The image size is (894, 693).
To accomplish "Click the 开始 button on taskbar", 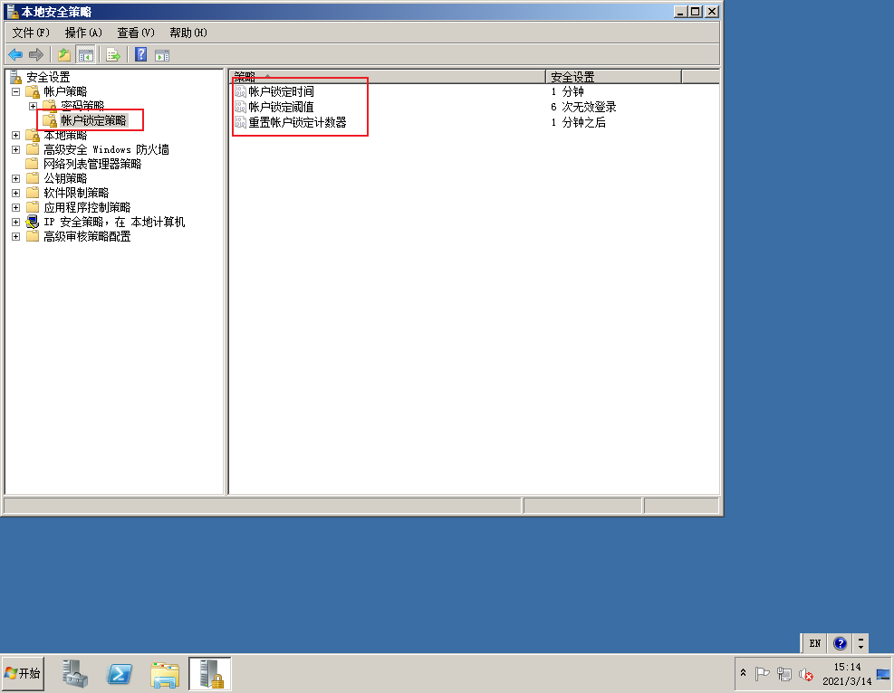I will coord(23,673).
